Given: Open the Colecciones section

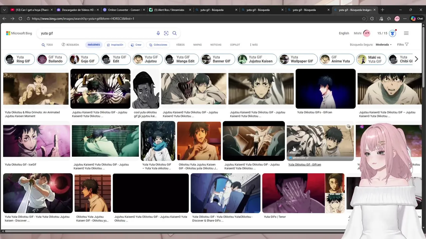Looking at the screenshot, I should [158, 45].
